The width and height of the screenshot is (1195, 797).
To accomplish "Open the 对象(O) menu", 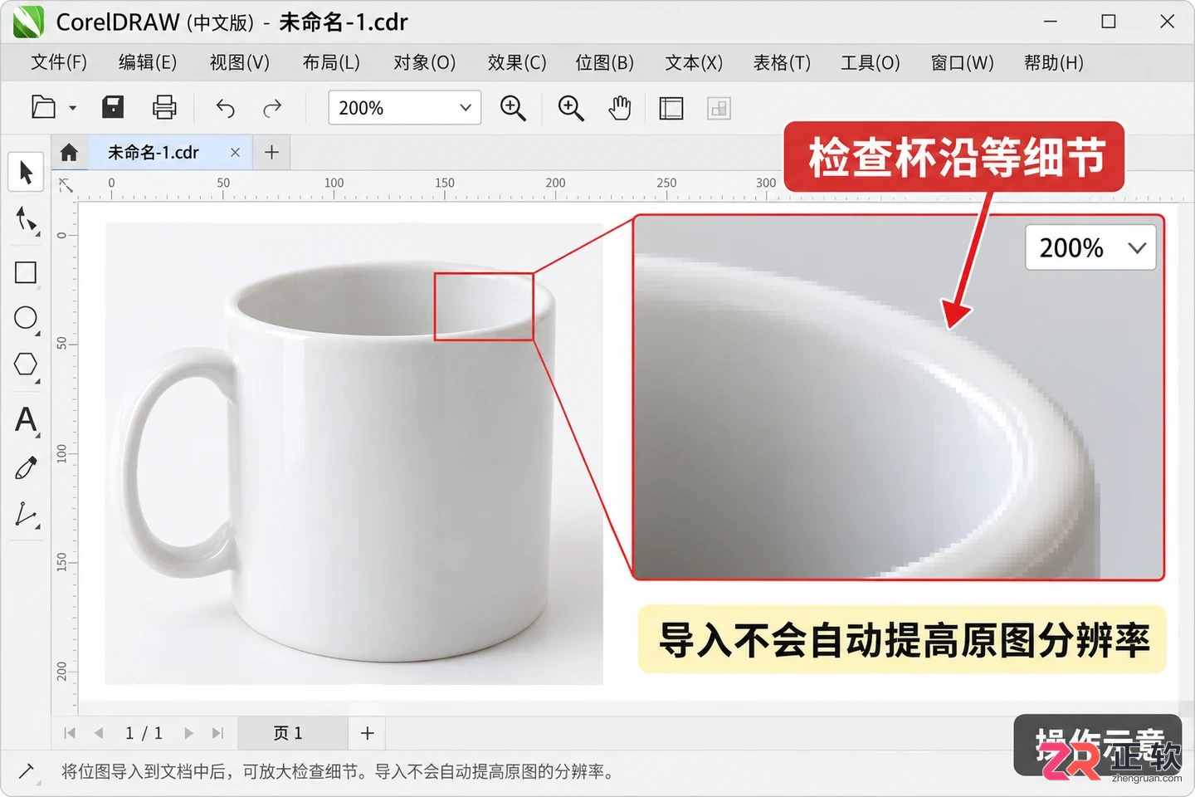I will 425,63.
